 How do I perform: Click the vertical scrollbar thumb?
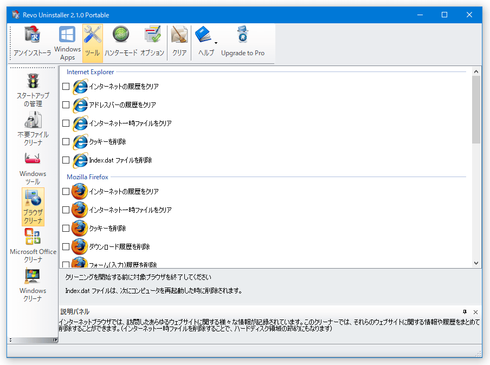(x=476, y=109)
